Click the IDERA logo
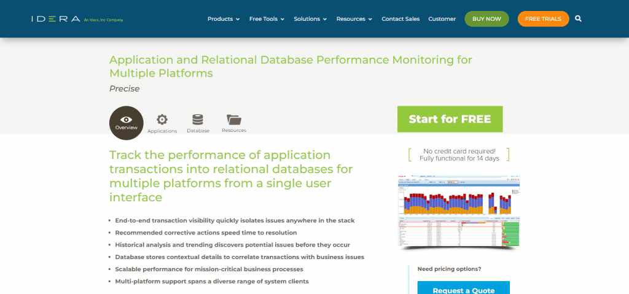Viewport: 629px width, 294px height. point(56,19)
